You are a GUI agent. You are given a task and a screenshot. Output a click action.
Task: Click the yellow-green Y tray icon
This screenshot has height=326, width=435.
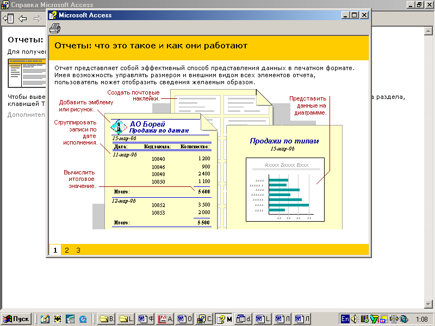tap(374, 319)
